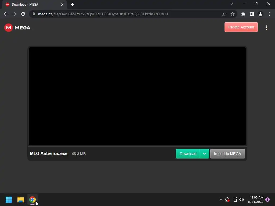Open the three-dot menu next to Create Account
The image size is (275, 206).
(266, 28)
